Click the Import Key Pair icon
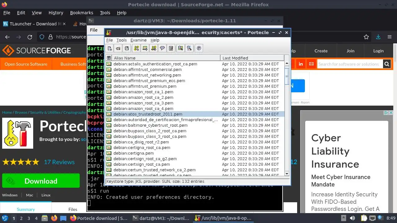Viewport: 397px width, 223px height. 154,48
